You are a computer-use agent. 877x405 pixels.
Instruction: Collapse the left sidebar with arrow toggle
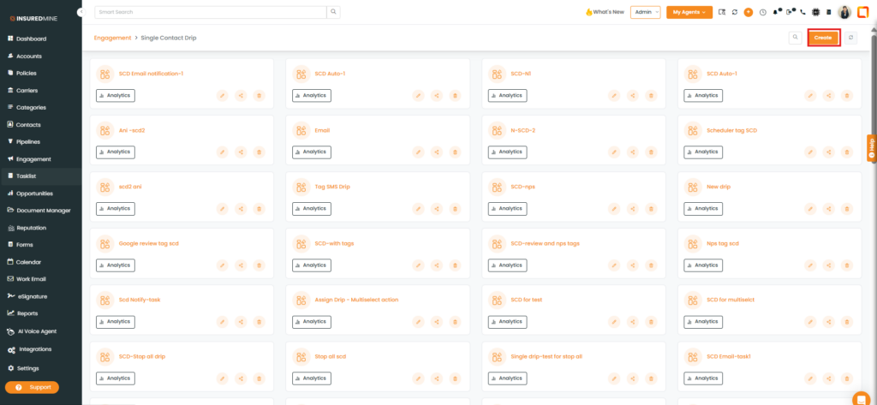click(81, 12)
